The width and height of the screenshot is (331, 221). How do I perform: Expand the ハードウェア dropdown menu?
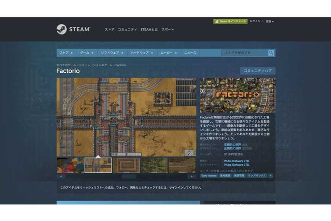(x=142, y=53)
